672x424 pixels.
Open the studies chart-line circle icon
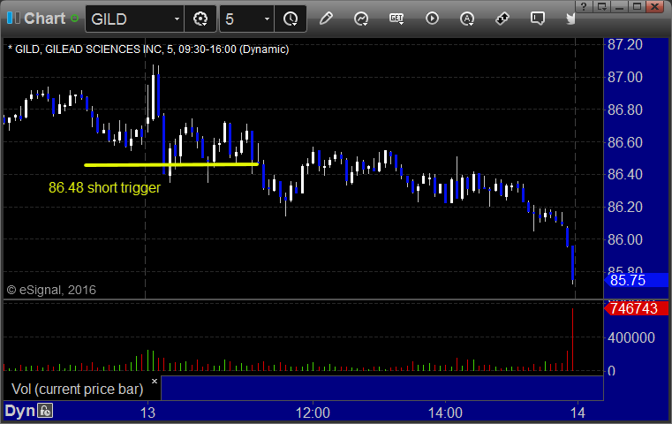click(x=361, y=19)
